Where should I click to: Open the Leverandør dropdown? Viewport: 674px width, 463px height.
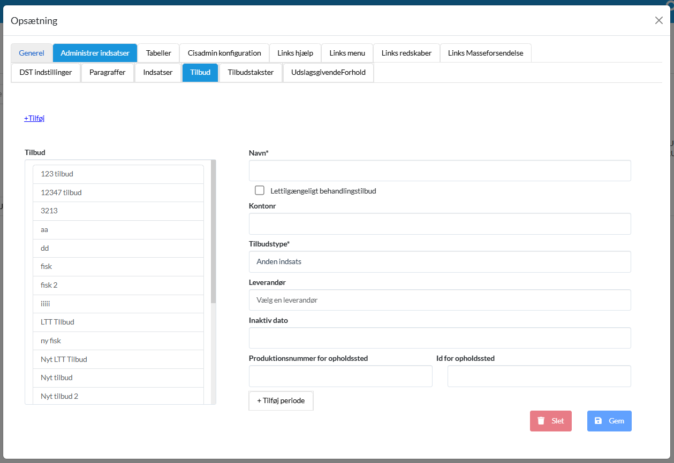click(440, 300)
